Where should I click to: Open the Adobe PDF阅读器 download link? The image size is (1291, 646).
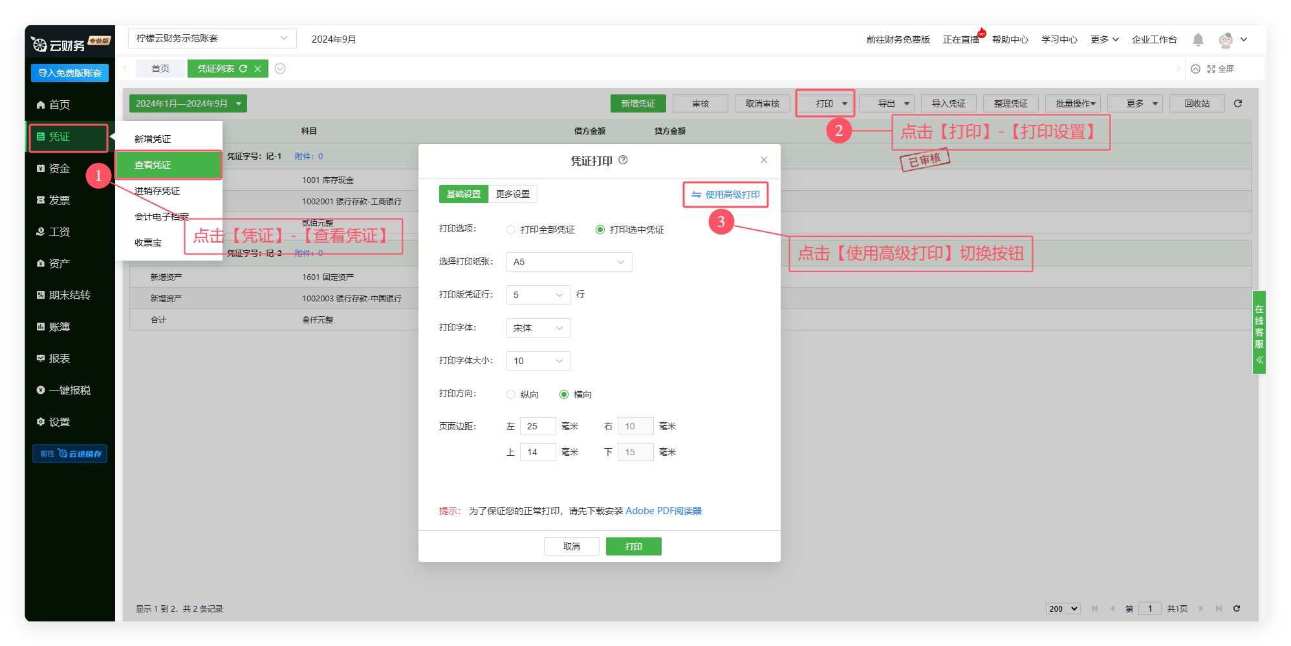coord(663,511)
